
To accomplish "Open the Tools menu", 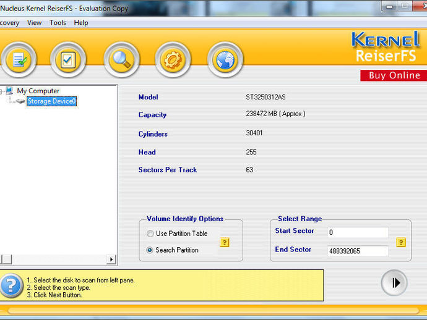I will [58, 23].
